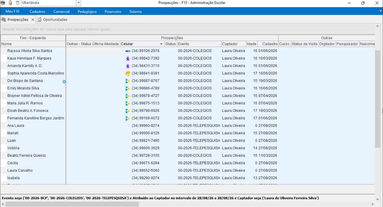383x207 pixels.
Task: Open the Meu F10 menu
Action: 12,11
